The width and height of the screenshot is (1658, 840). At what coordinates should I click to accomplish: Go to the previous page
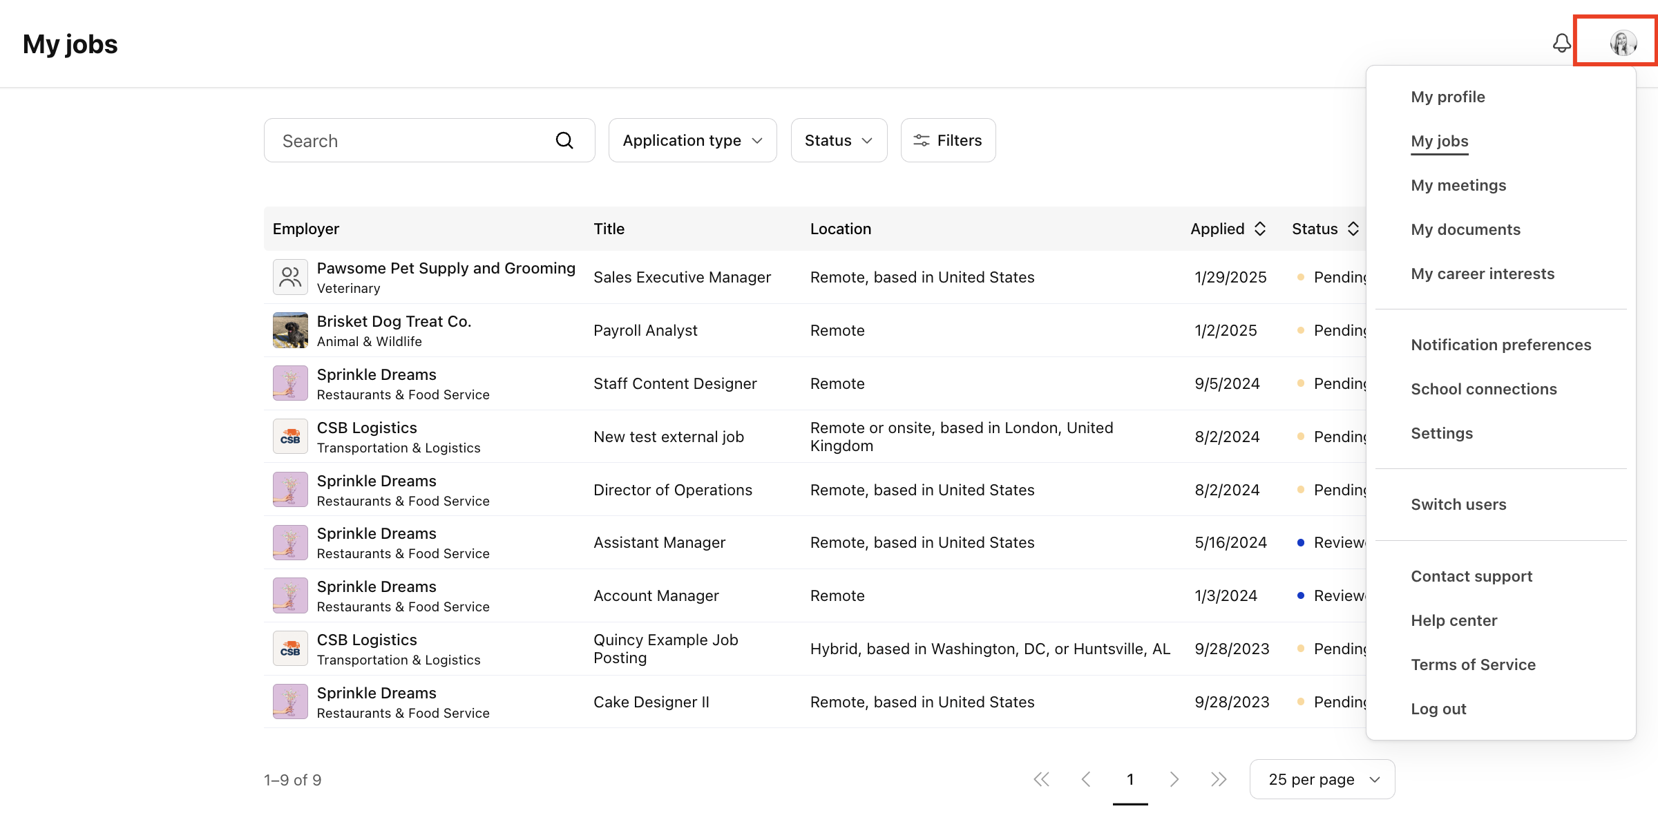coord(1086,780)
